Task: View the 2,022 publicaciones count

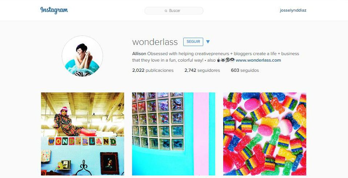Action: (x=153, y=70)
